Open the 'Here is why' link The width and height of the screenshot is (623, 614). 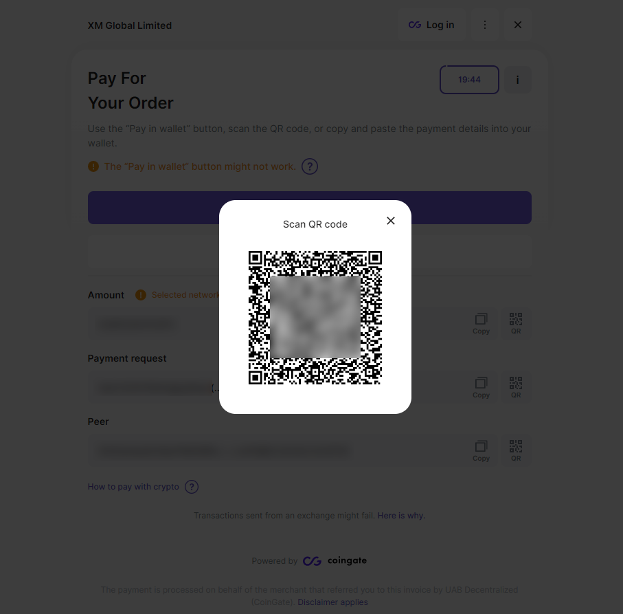401,516
